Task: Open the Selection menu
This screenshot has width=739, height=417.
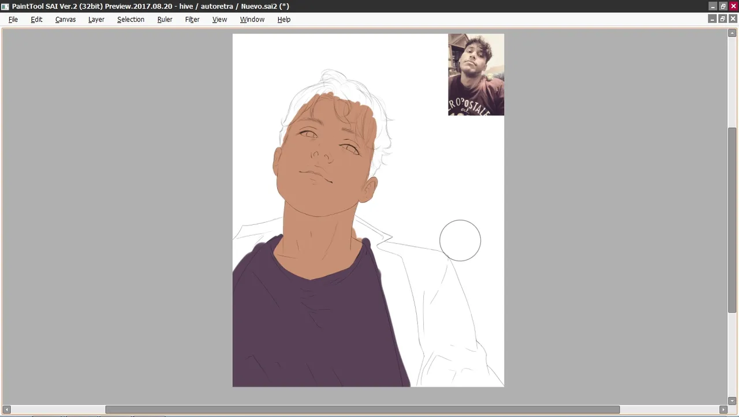Action: point(130,19)
